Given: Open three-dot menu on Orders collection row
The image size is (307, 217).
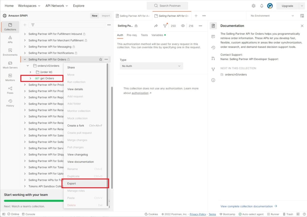Looking at the screenshot, I should pos(106,59).
